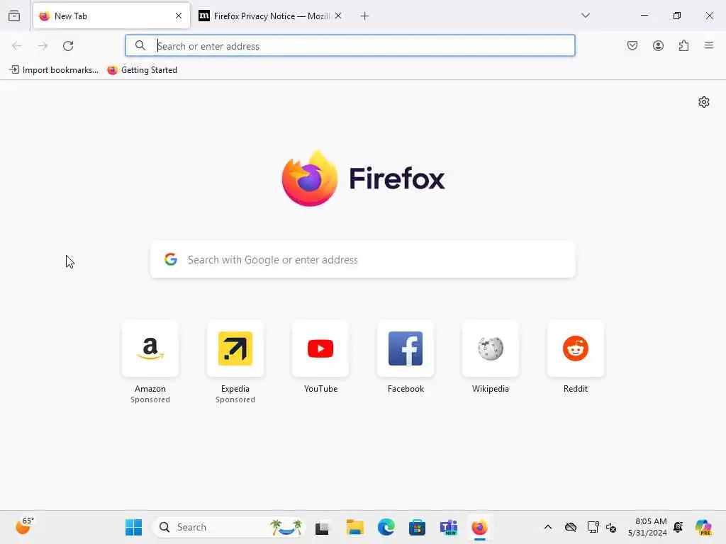Open notifications bell icon

coord(678,527)
